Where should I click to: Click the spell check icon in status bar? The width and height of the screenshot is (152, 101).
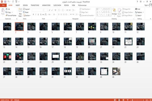[x=12, y=100]
